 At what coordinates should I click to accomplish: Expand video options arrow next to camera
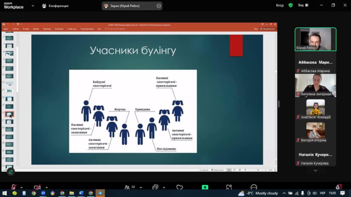point(47,187)
